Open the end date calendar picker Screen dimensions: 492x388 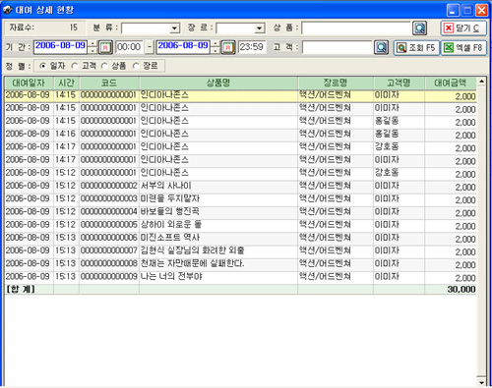coord(228,48)
